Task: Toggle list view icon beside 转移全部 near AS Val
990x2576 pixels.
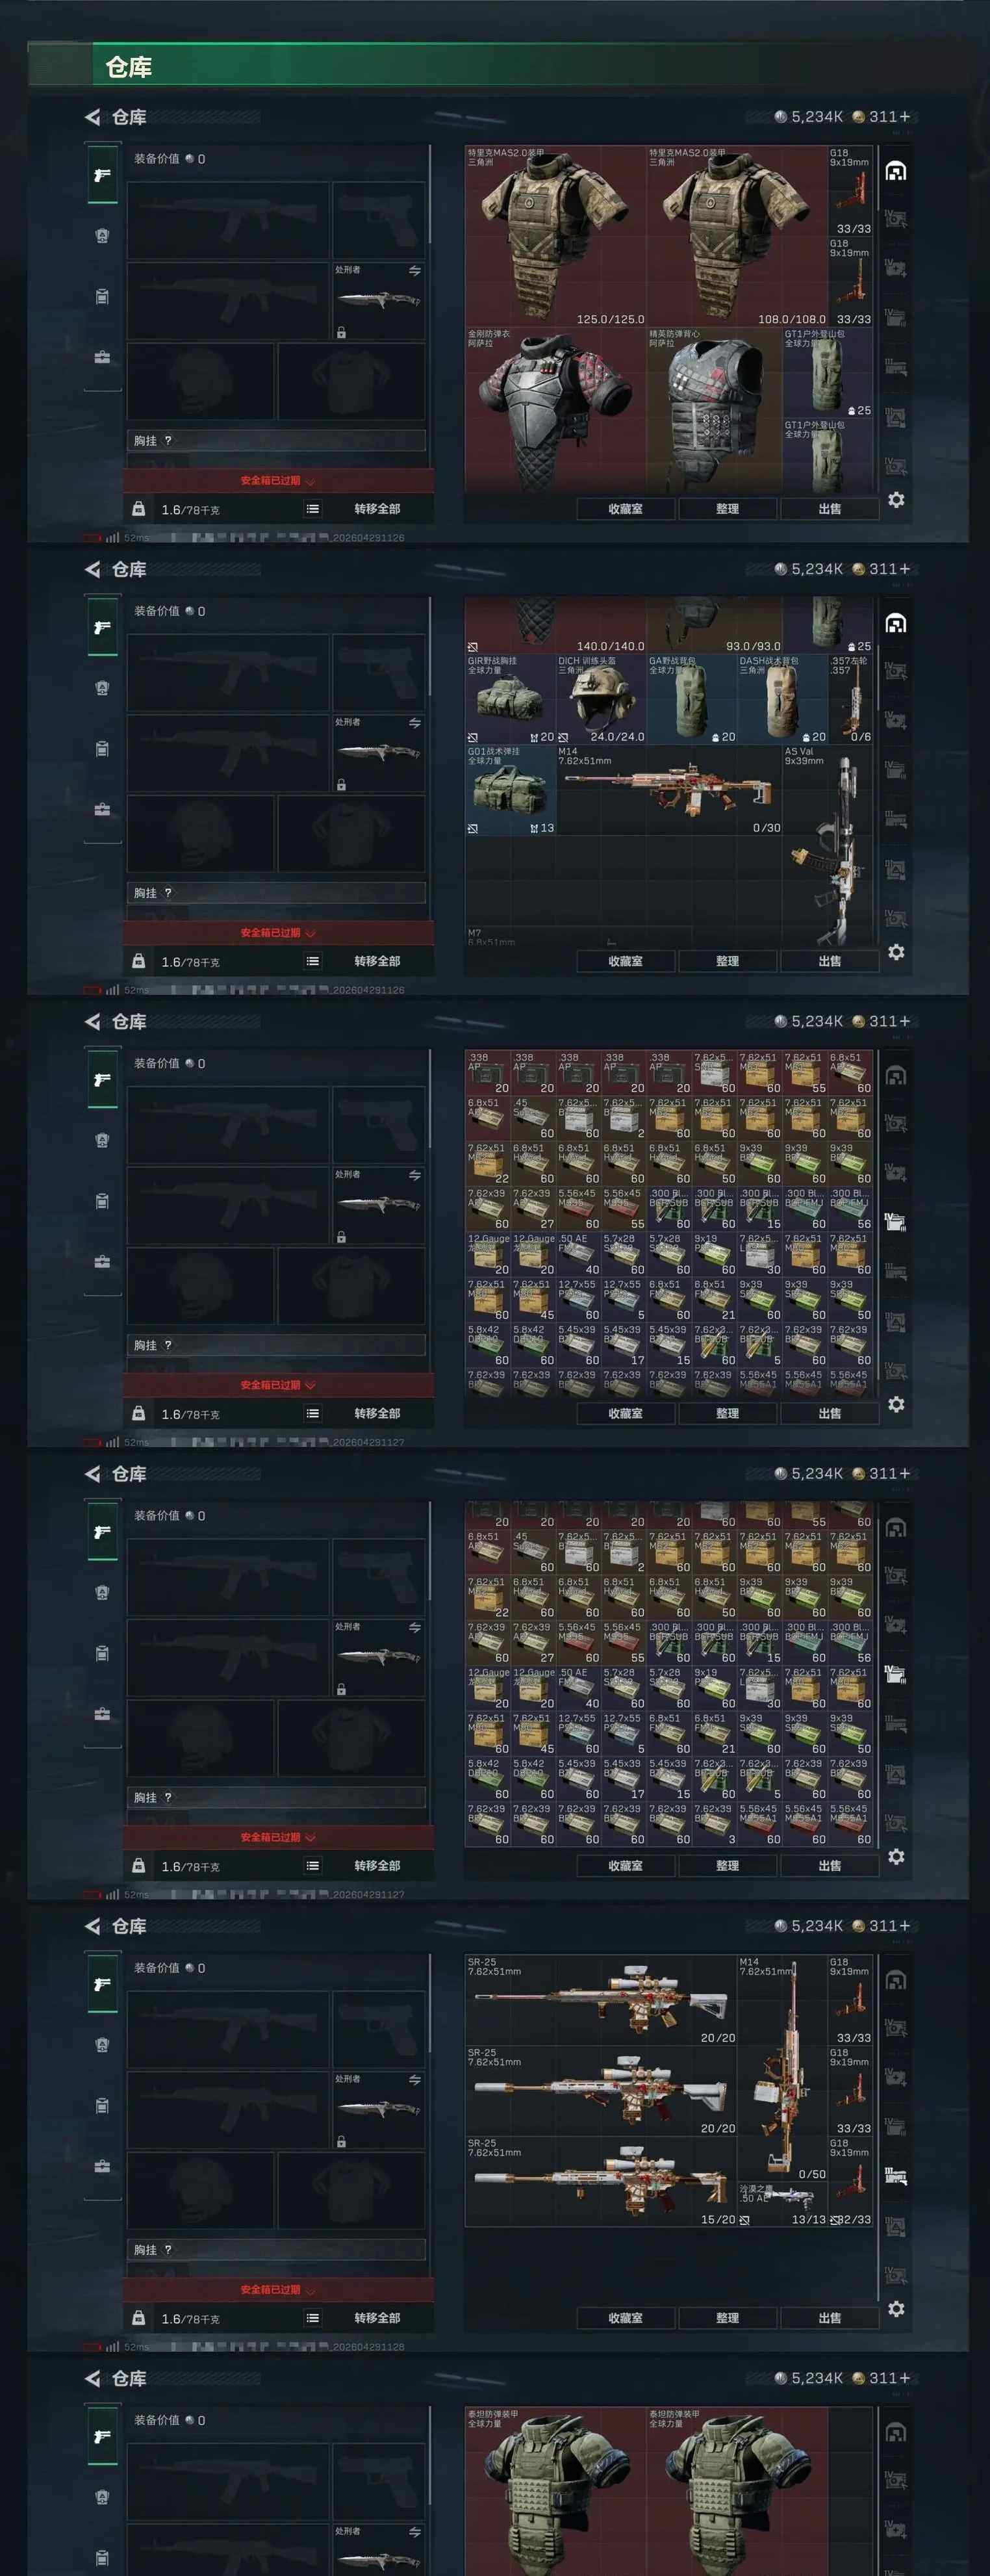Action: pos(313,961)
